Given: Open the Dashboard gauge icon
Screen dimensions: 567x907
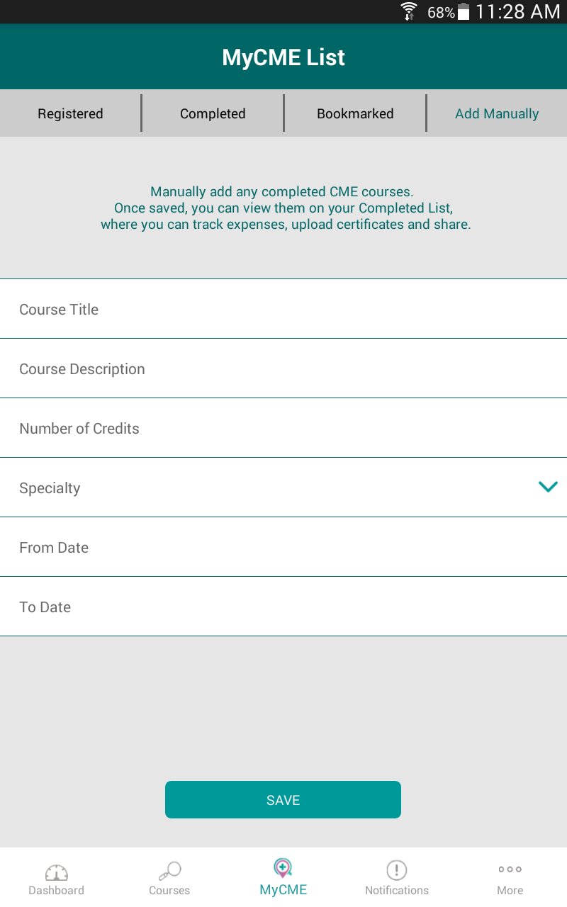Looking at the screenshot, I should [x=56, y=872].
